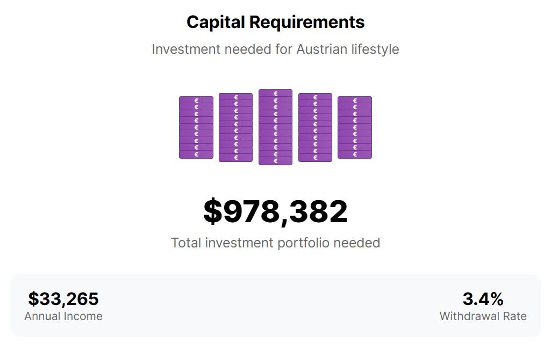Click the tallest center stack of euro bills
Screen dimensions: 551x348
[x=275, y=127]
